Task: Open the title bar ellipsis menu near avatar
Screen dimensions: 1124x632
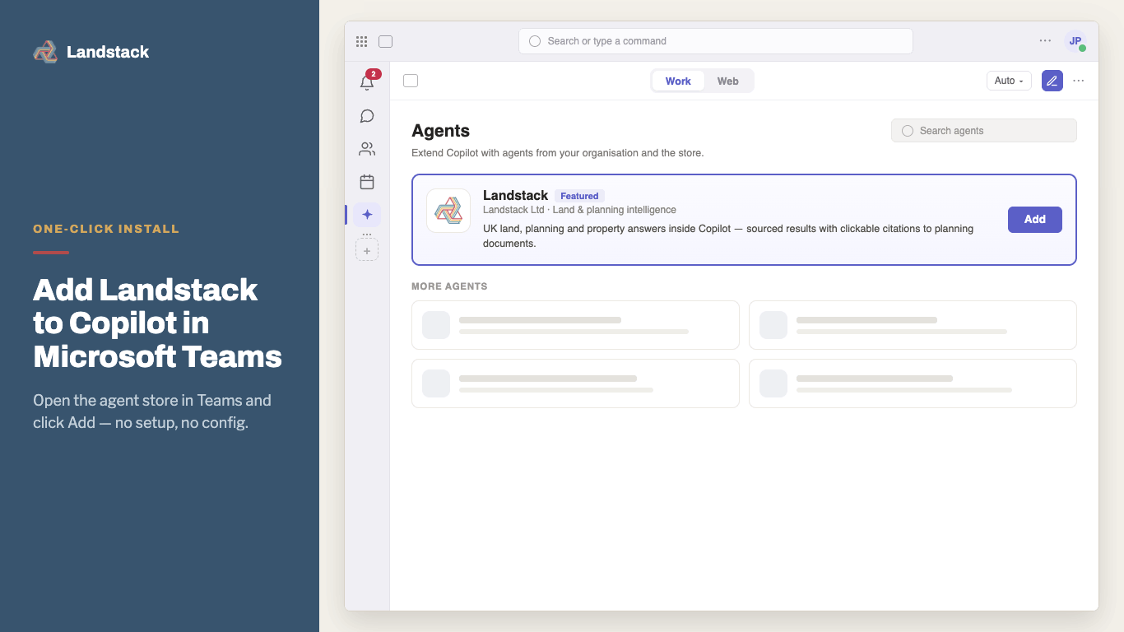Action: (x=1045, y=40)
